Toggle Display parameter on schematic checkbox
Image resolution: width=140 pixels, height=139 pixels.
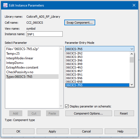(67, 106)
